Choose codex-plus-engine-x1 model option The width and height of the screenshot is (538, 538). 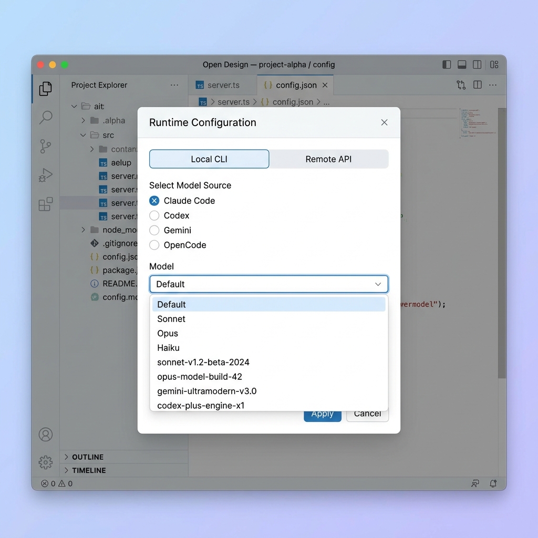(x=268, y=405)
